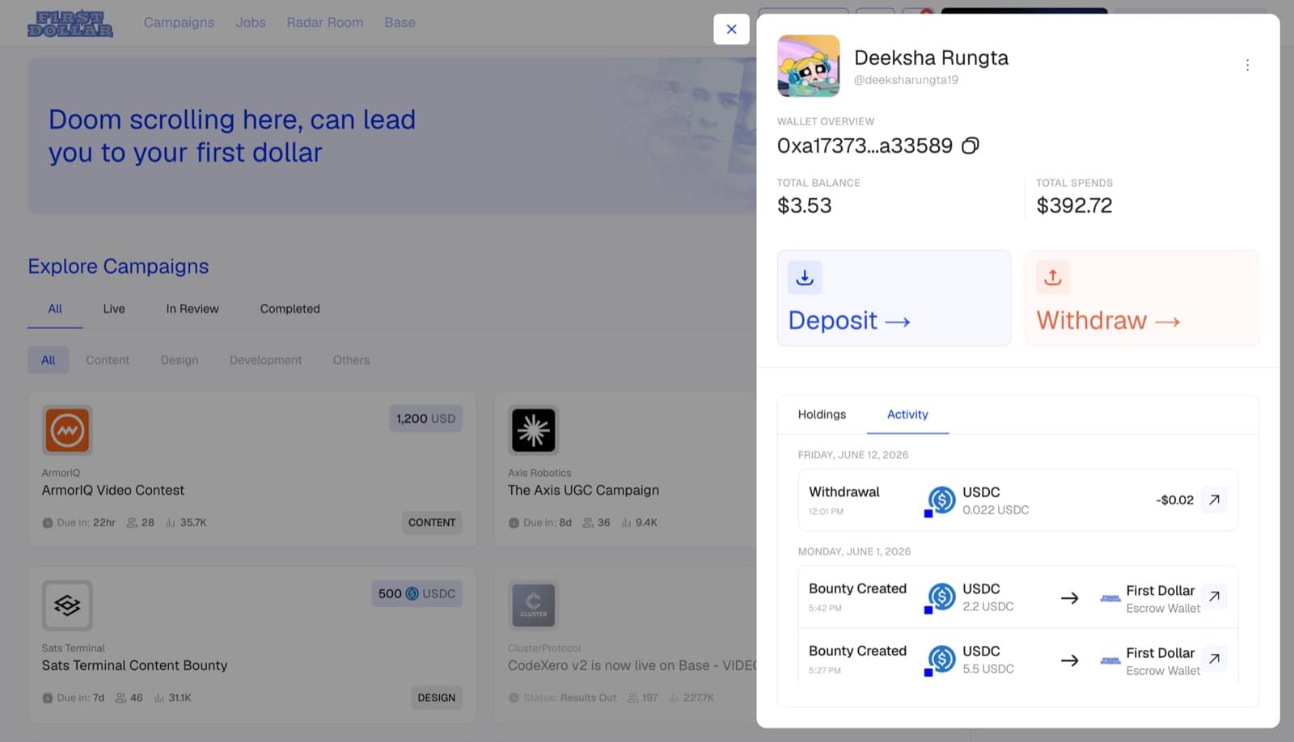Filter by Development category
The height and width of the screenshot is (742, 1294).
pyautogui.click(x=265, y=360)
